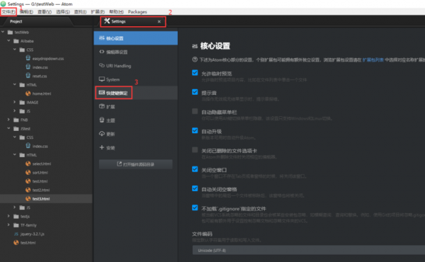This screenshot has height=262, width=425.
Task: Enable 自动隐藏菜单栏 checkbox
Action: (195, 111)
